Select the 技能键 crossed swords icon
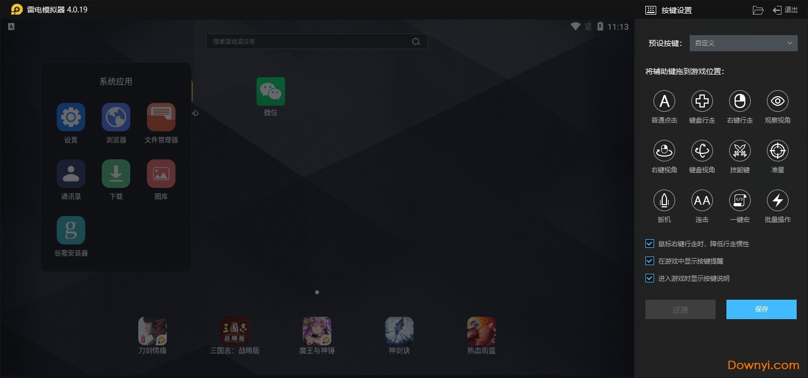Image resolution: width=808 pixels, height=378 pixels. [739, 151]
